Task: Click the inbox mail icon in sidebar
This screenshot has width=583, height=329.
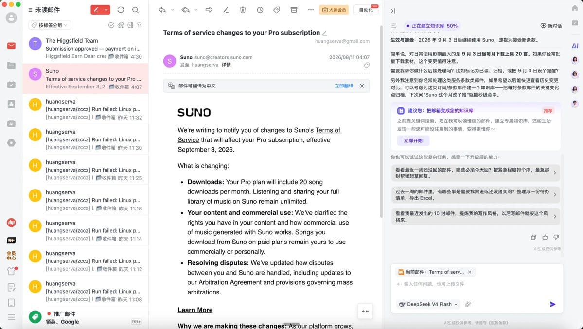Action: coord(11,46)
